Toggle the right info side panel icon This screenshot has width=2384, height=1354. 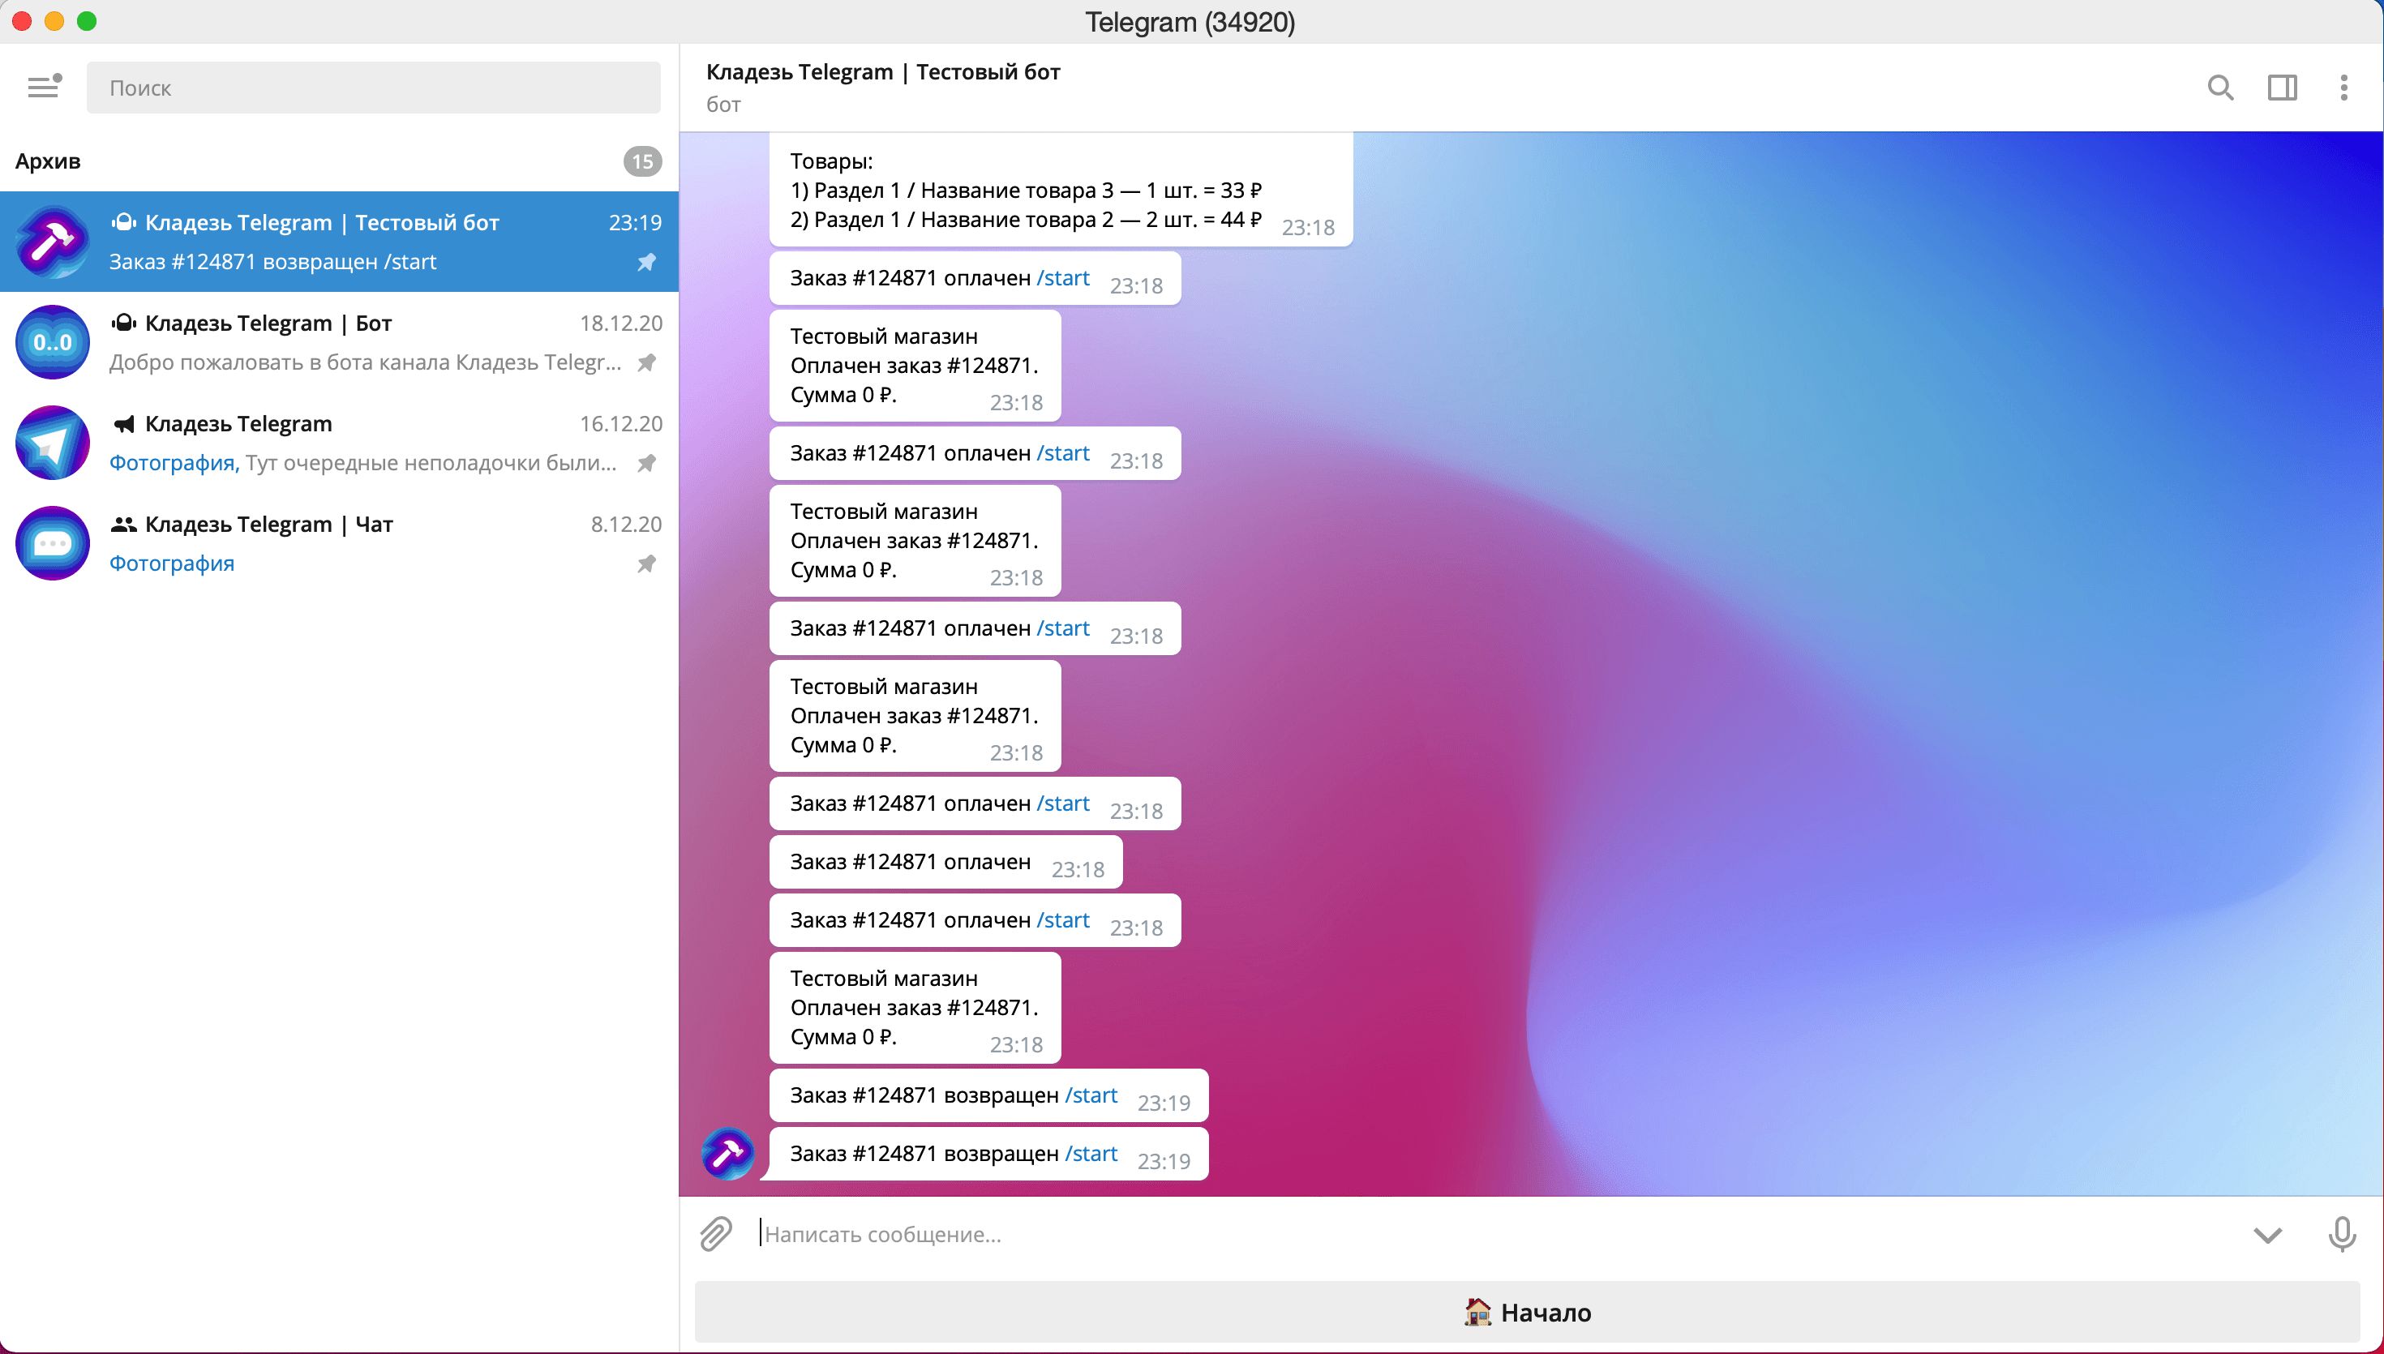tap(2282, 88)
